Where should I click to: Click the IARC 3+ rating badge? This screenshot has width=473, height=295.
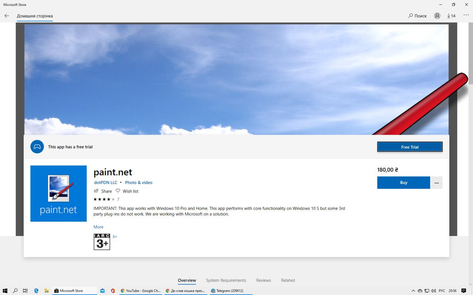coord(102,242)
